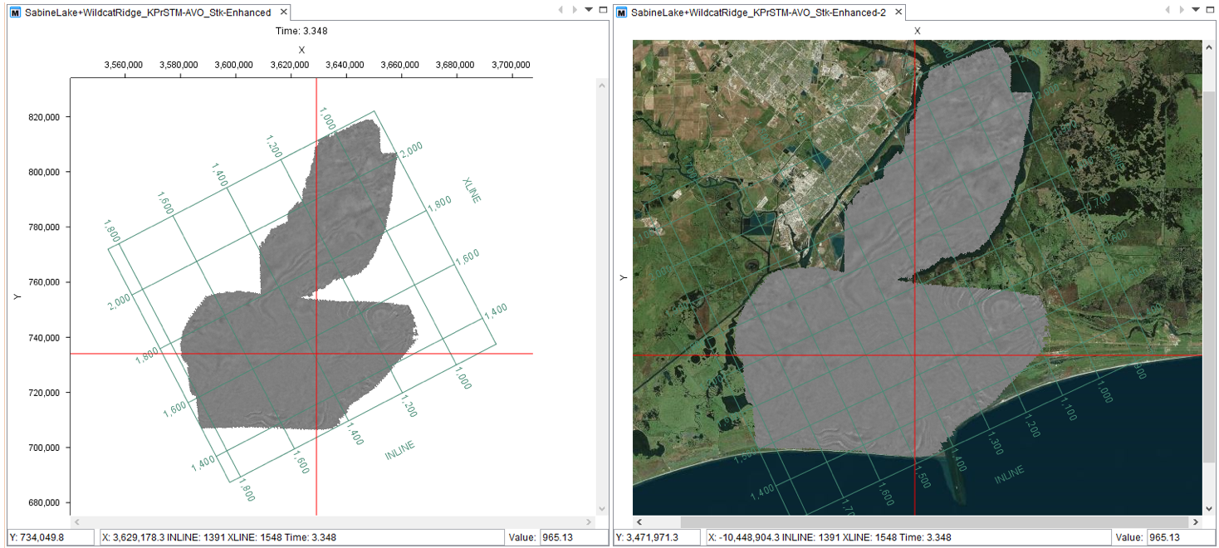Click left arrow of left view horizontal scrollbar
The height and width of the screenshot is (548, 1219).
pyautogui.click(x=76, y=521)
